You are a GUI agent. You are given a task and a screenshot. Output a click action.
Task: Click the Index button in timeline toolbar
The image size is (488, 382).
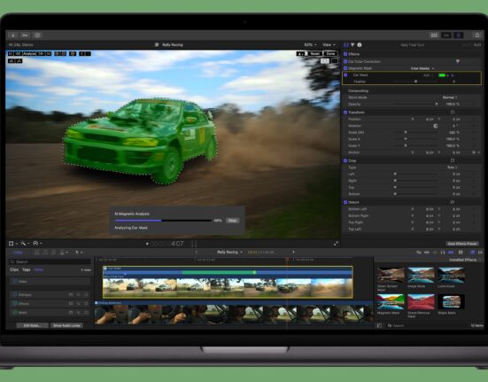(19, 253)
